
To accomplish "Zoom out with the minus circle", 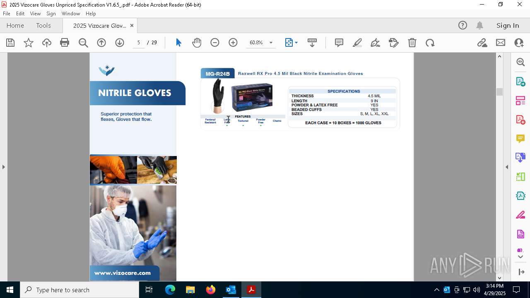I will 215,43.
